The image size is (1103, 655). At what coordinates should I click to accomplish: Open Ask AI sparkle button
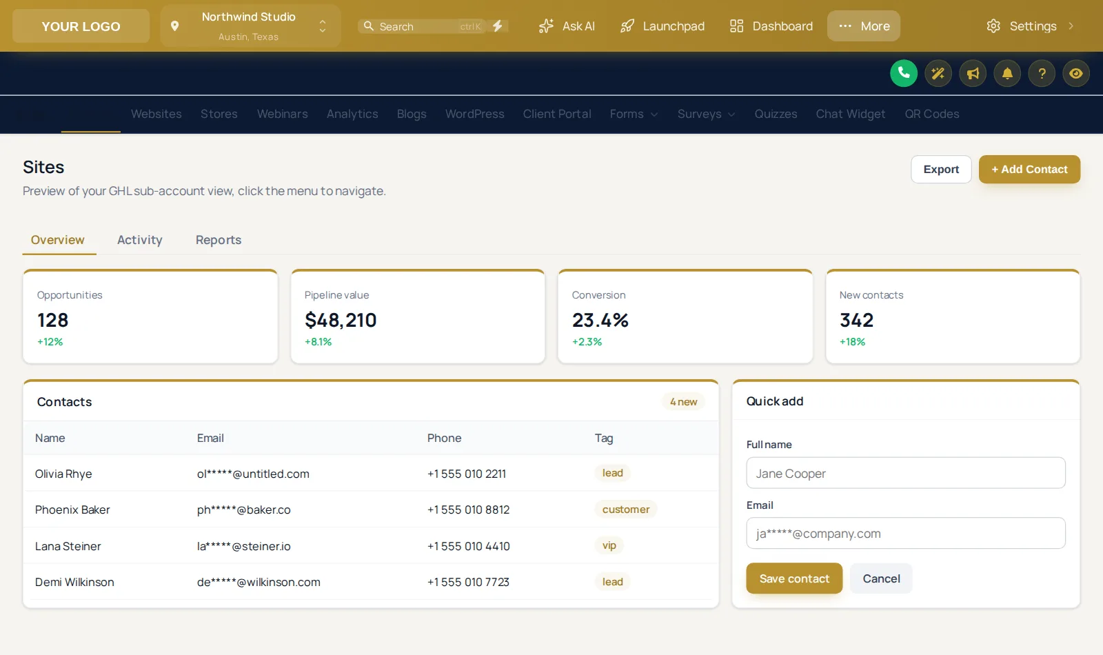pos(567,26)
